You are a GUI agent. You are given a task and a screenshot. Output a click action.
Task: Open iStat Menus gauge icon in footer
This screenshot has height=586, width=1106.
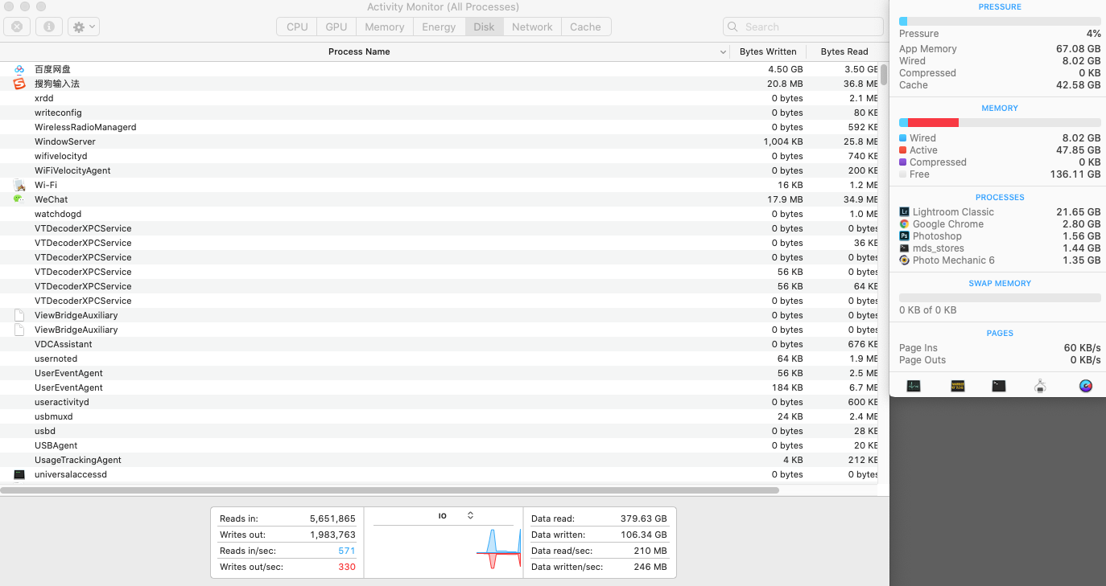click(x=1086, y=386)
